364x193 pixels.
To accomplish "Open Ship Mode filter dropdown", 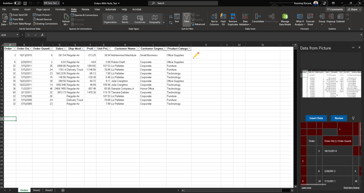I will pos(82,49).
